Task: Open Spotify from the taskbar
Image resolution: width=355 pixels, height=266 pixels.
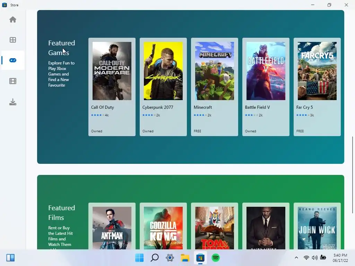Action: click(216, 258)
